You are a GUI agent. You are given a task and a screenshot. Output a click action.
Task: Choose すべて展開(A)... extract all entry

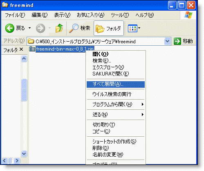point(116,84)
